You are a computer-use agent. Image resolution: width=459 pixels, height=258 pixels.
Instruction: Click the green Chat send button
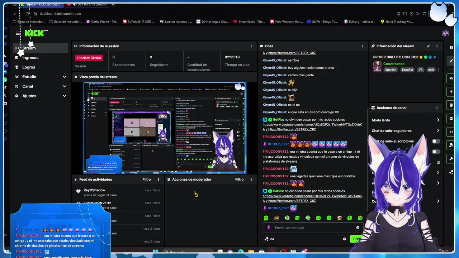click(356, 239)
